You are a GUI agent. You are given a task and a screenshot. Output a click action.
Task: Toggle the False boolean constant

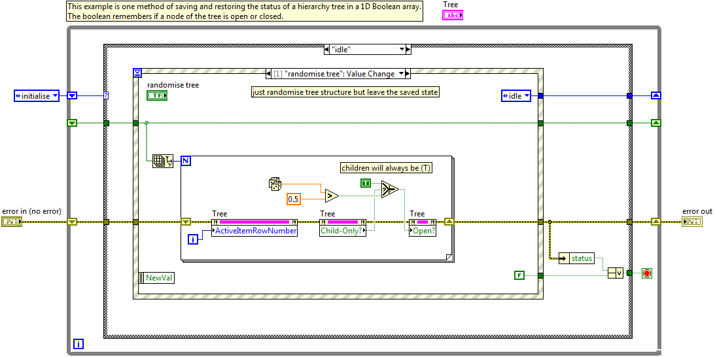coord(519,275)
